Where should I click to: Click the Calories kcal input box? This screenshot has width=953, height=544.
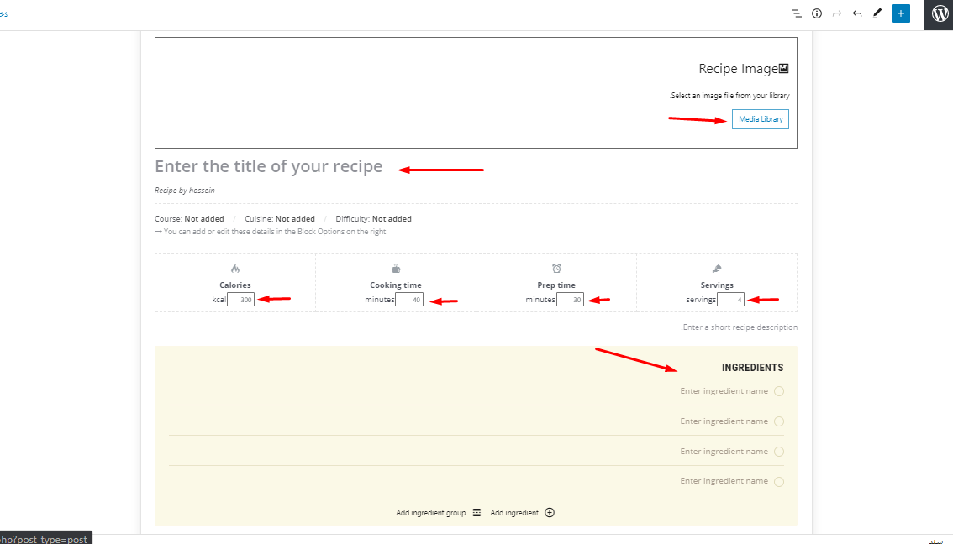[x=240, y=300]
